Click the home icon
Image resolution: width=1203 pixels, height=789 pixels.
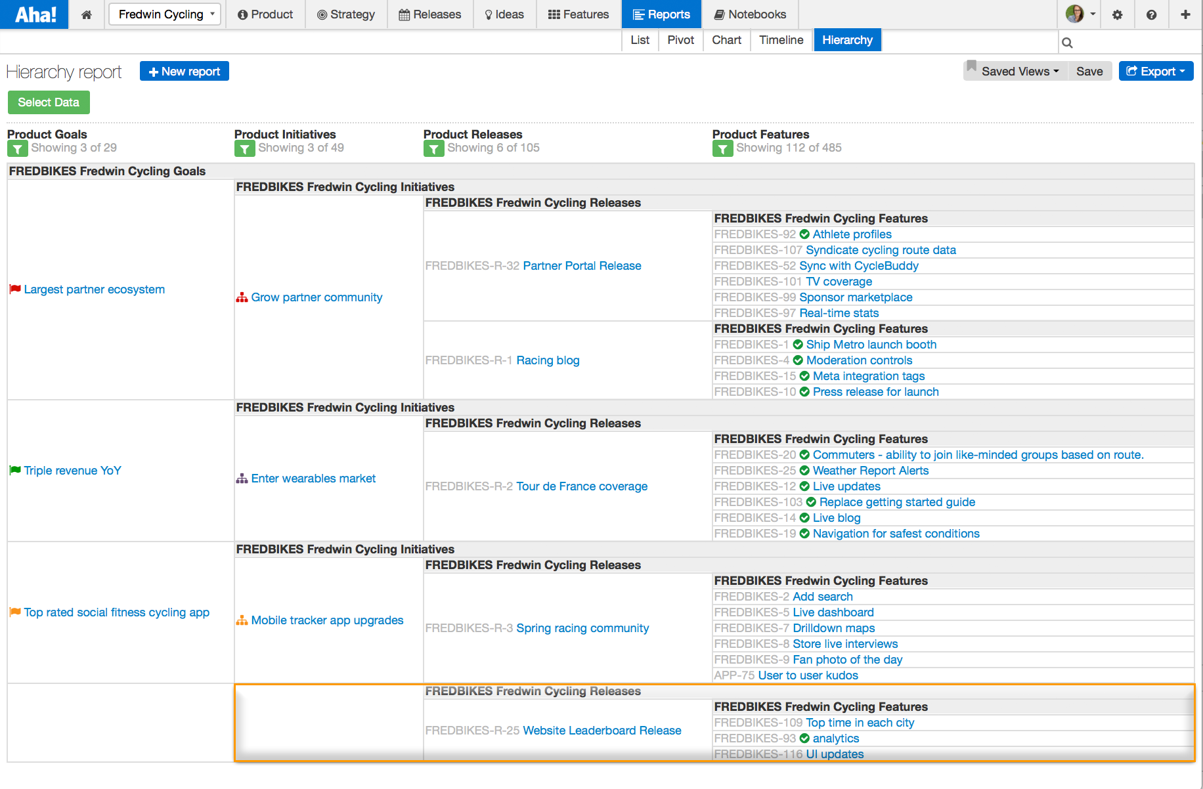(x=86, y=14)
